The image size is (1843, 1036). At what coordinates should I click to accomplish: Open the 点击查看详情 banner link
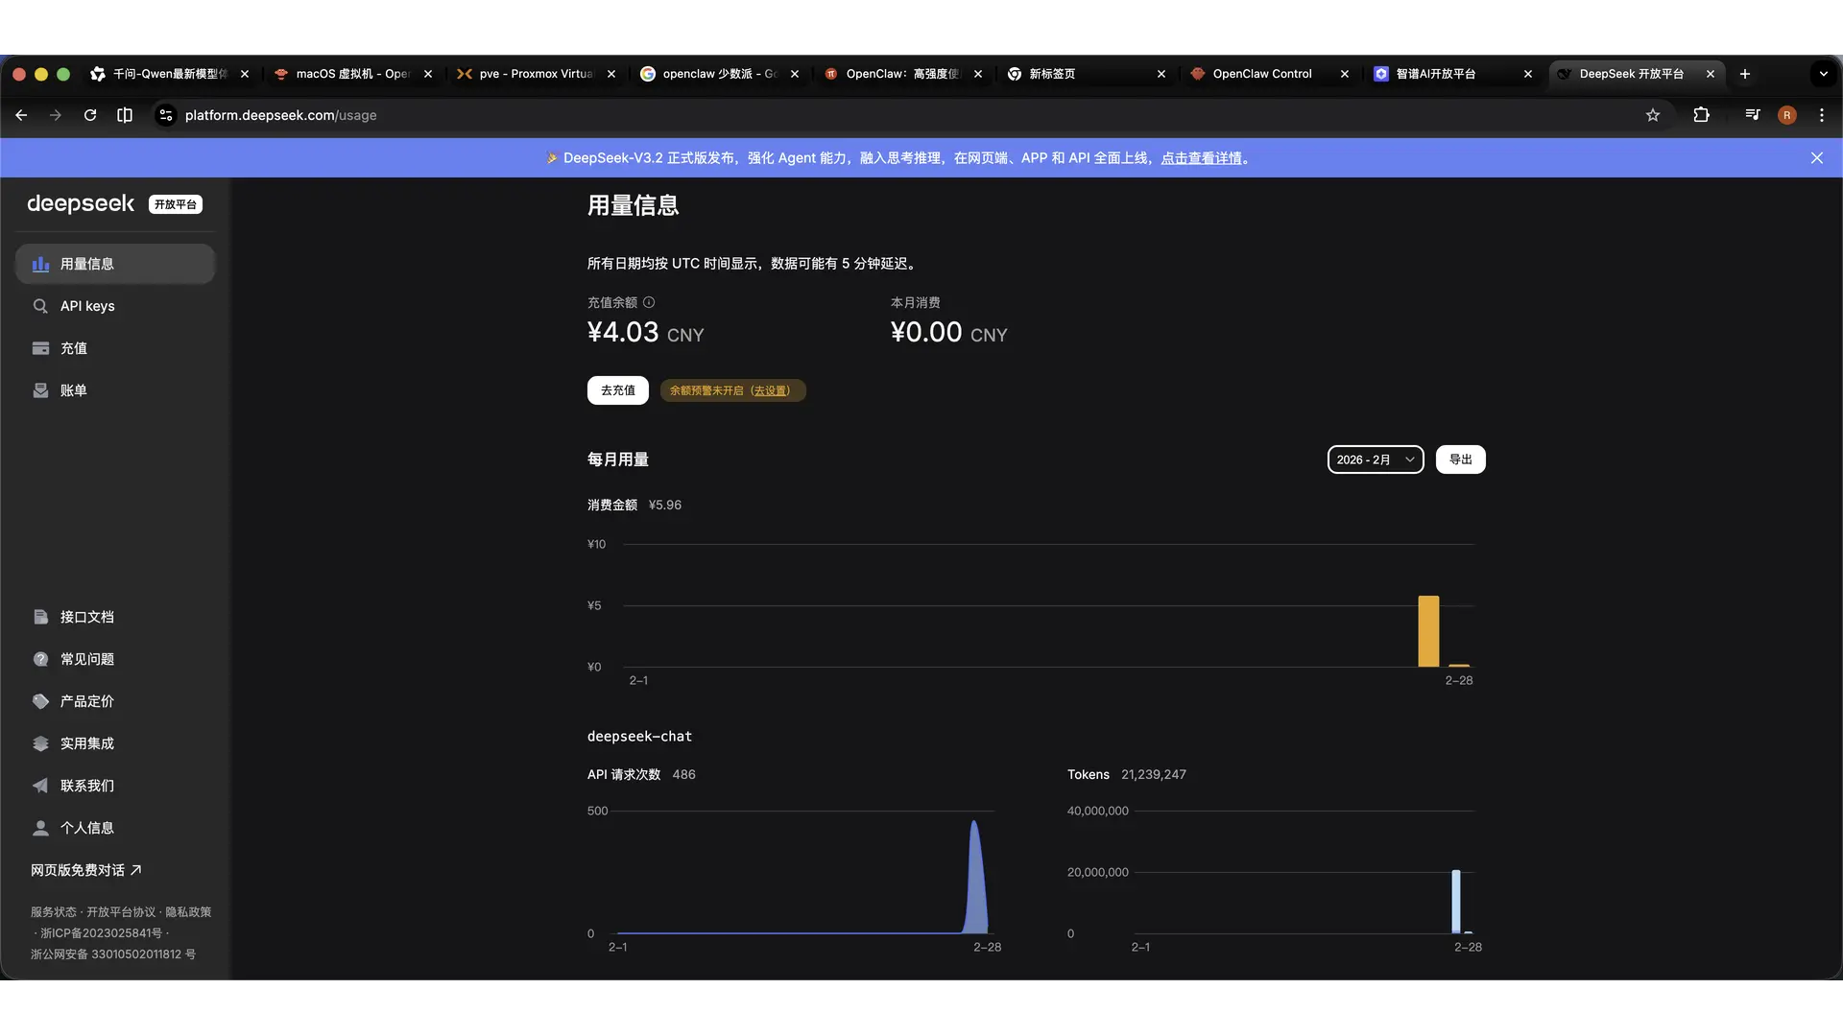[1201, 158]
